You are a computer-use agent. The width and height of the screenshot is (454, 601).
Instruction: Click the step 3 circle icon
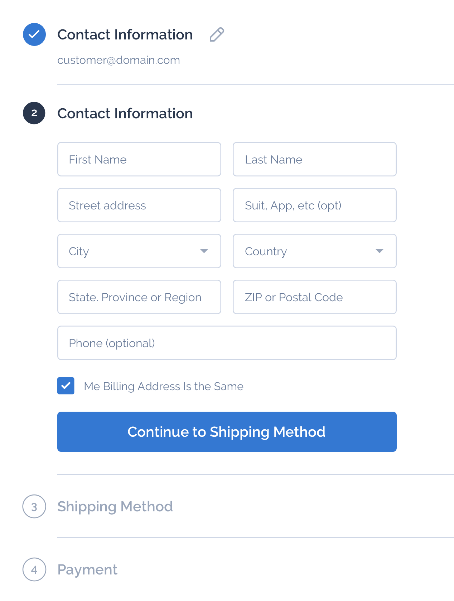pos(34,506)
